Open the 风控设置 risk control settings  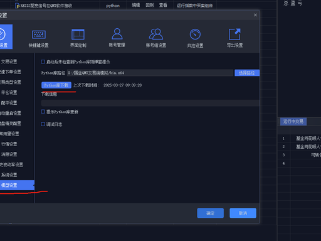[x=195, y=38]
